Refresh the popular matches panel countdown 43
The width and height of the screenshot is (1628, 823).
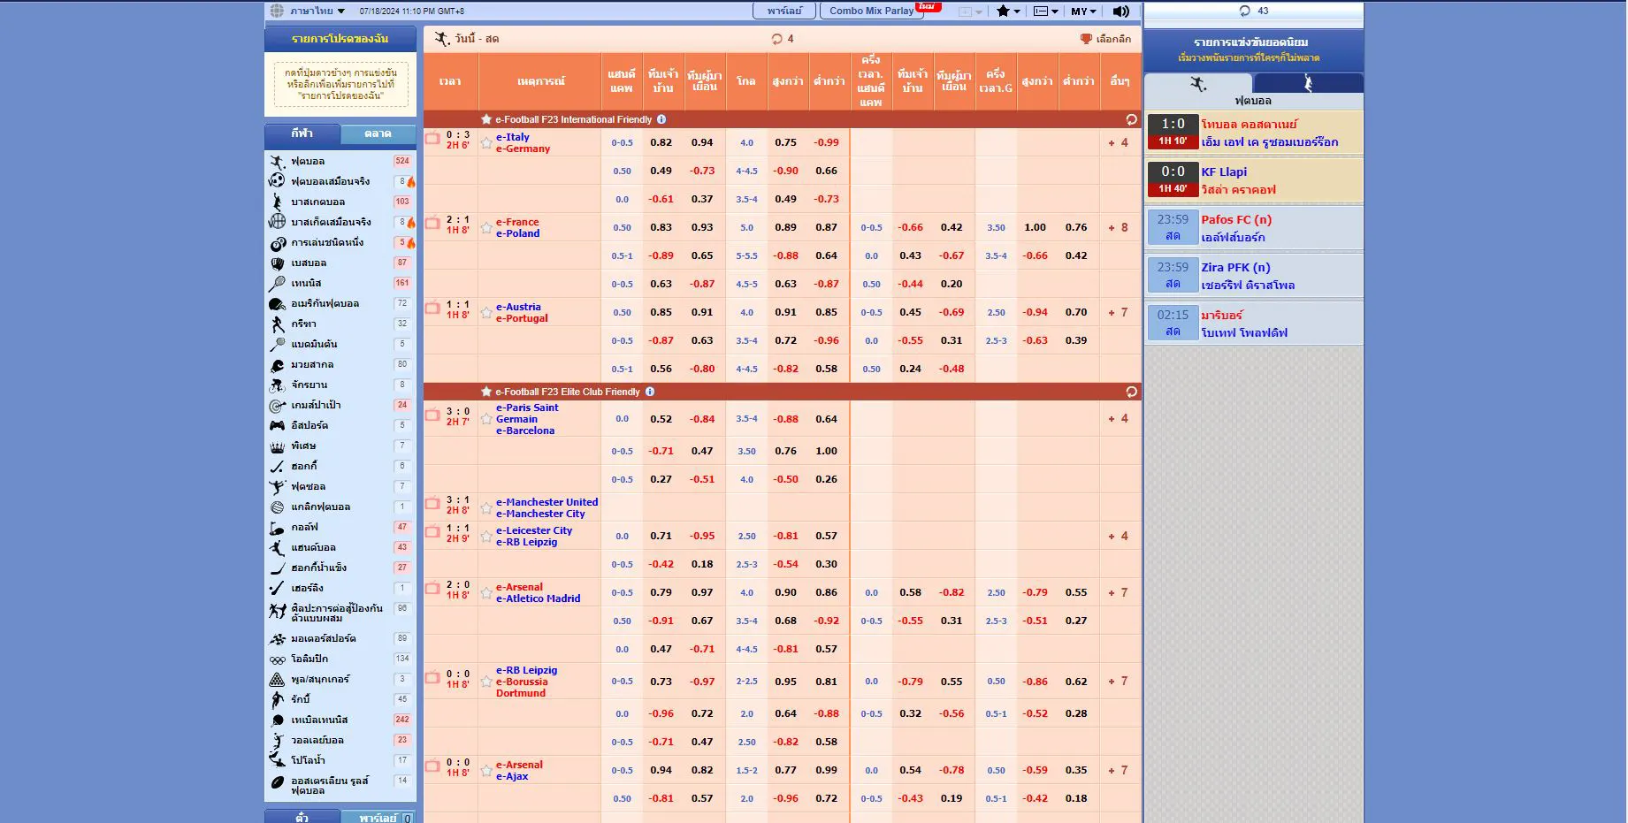click(x=1244, y=11)
